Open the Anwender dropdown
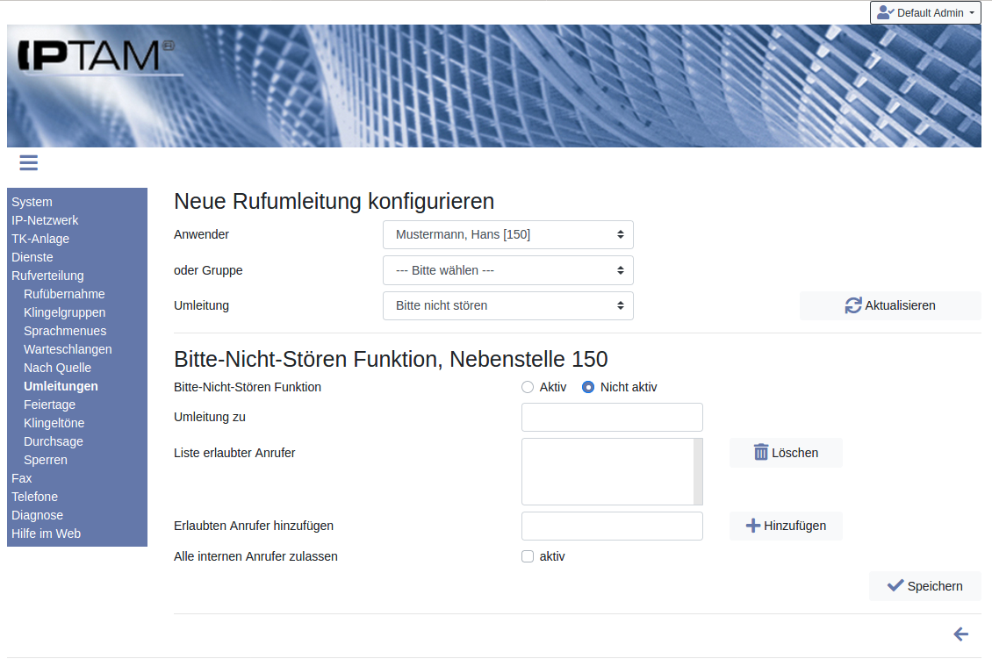This screenshot has width=992, height=659. (507, 234)
